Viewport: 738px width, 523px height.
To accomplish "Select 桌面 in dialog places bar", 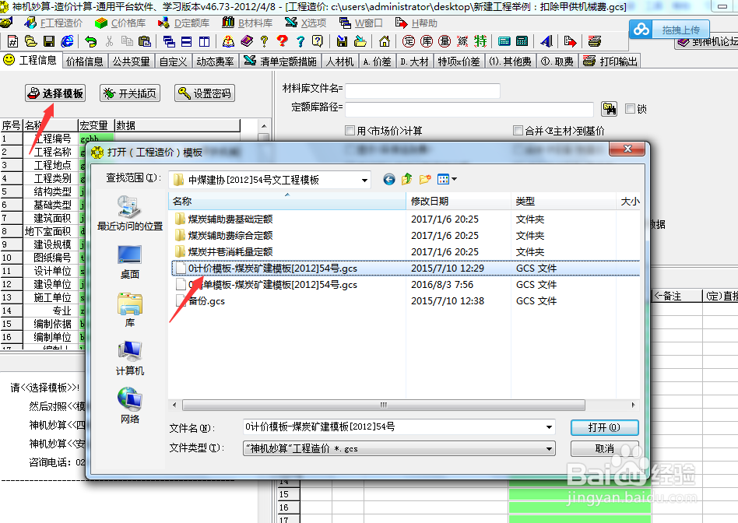I will (x=129, y=262).
